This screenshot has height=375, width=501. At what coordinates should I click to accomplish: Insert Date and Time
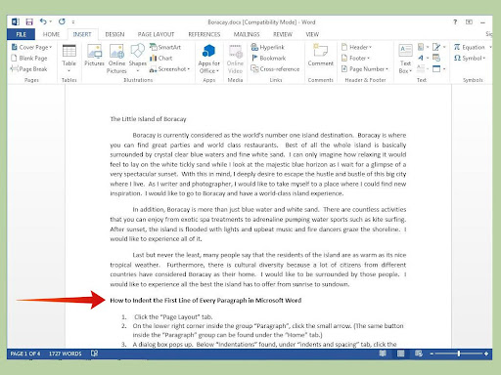pos(436,58)
